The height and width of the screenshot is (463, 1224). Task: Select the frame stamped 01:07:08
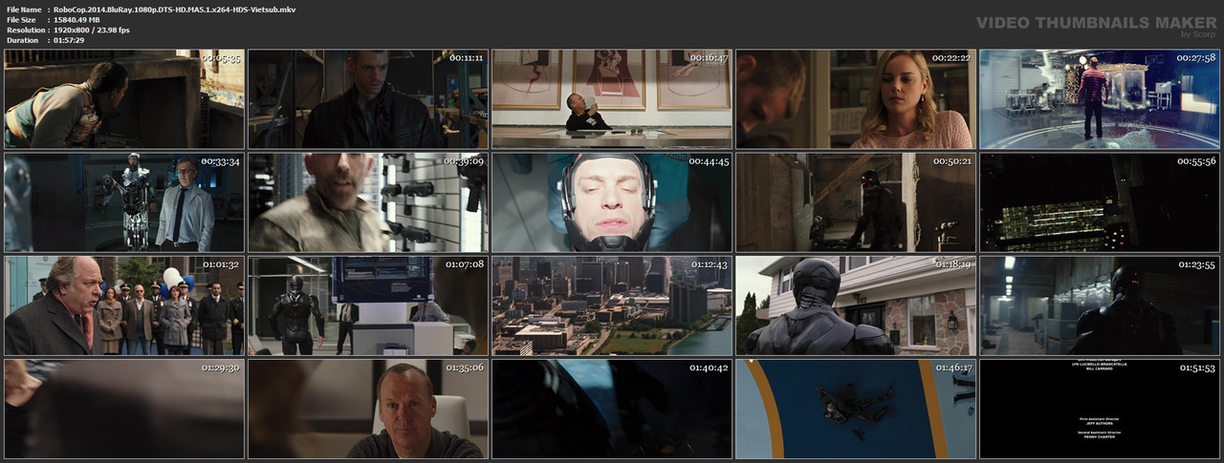point(368,305)
